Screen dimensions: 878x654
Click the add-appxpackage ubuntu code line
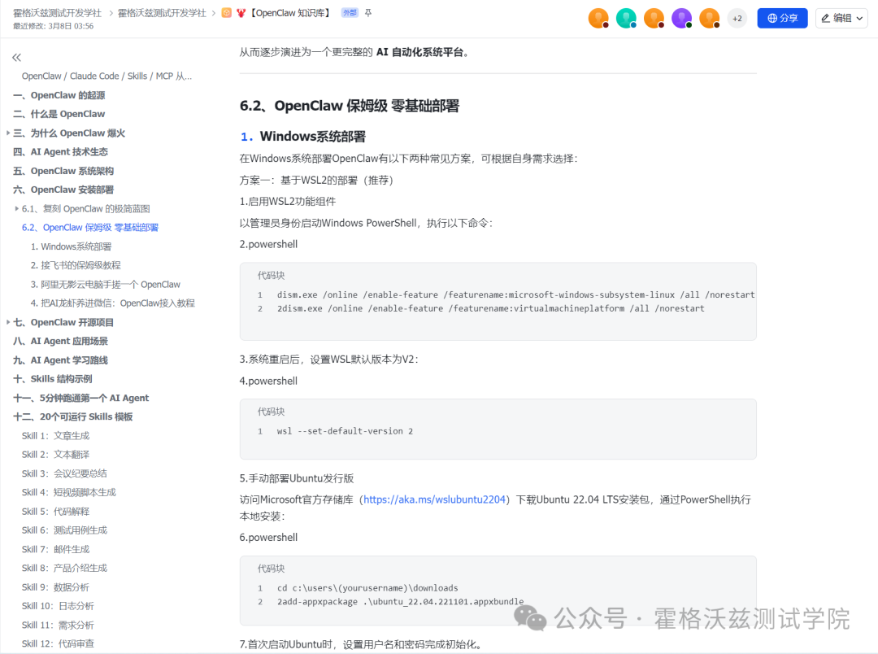(400, 601)
